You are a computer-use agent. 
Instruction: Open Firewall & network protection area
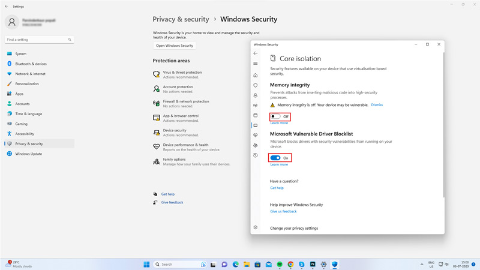[181, 103]
